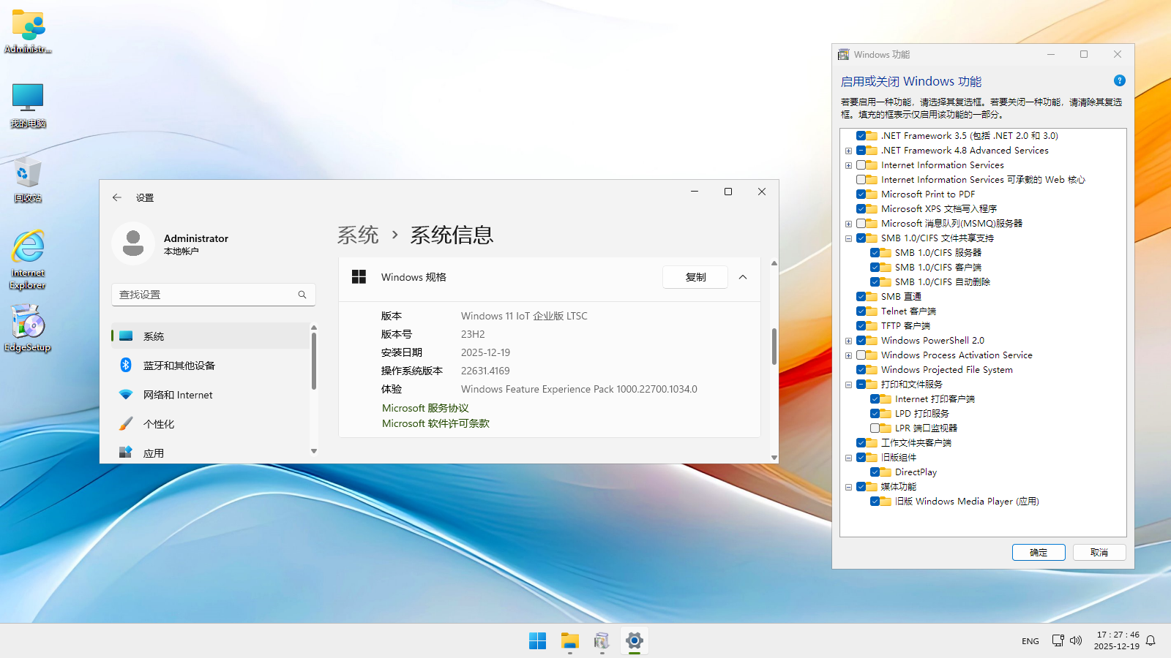Uncheck .NET Framework 3.5 feature checkbox
Screen dimensions: 1171x658
tap(861, 136)
